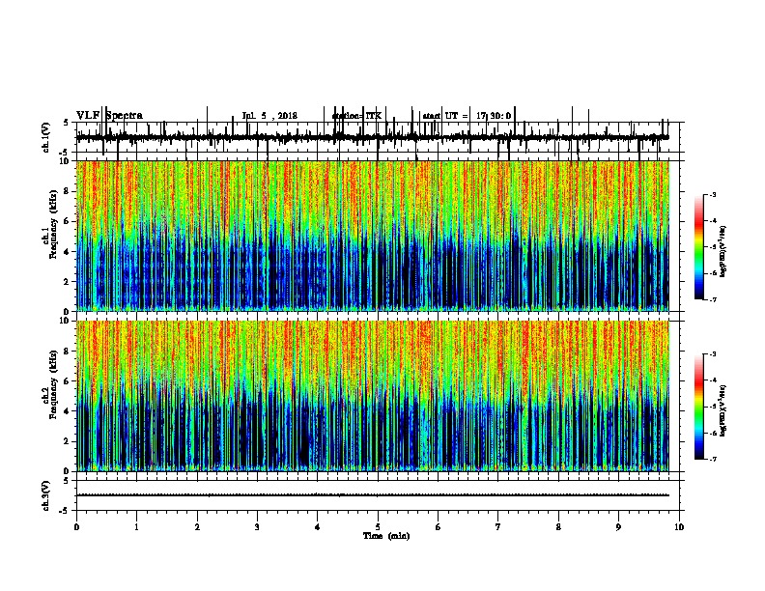This screenshot has height=591, width=765.
Task: Click the "3" minute tick label
Action: click(x=257, y=527)
